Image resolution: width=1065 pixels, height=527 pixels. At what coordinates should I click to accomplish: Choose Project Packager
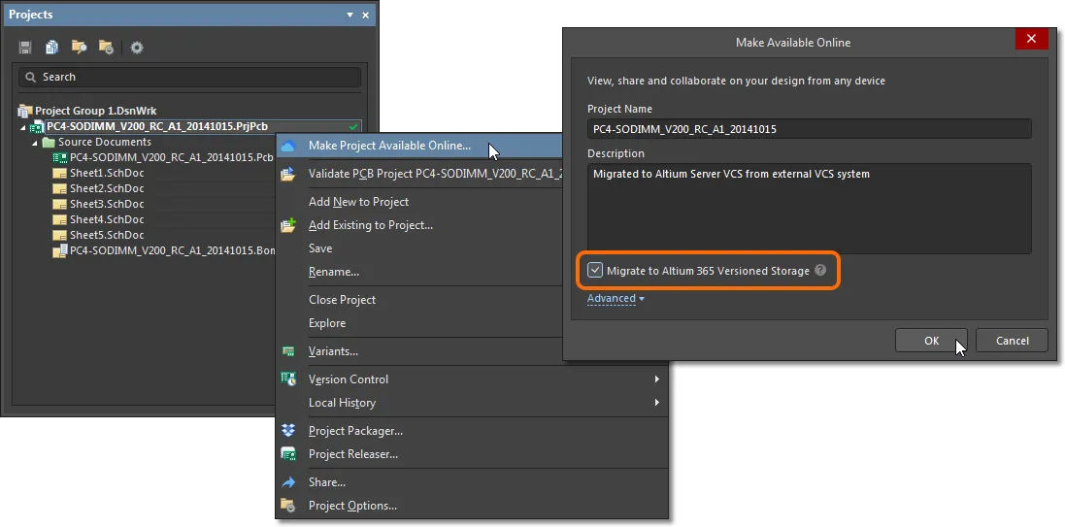[355, 431]
